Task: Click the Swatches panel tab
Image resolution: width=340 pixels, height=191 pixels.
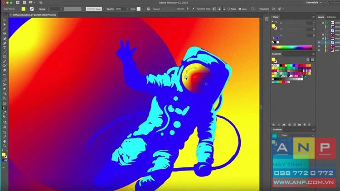Action: [277, 54]
